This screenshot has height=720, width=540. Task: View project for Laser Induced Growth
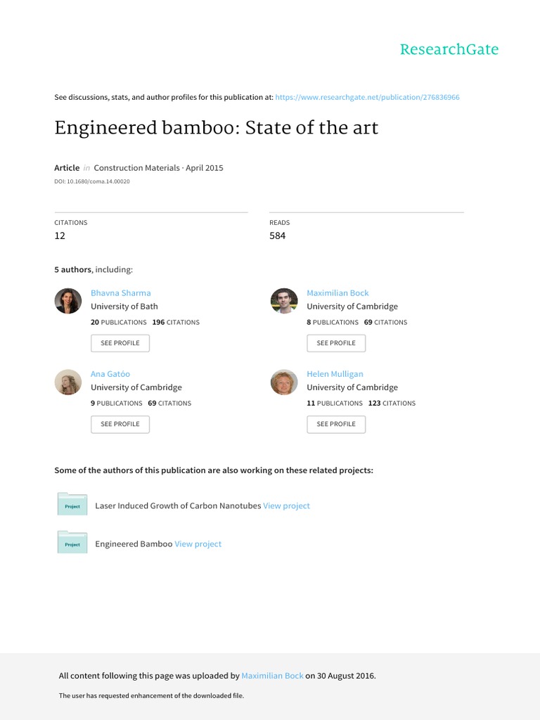(x=286, y=506)
